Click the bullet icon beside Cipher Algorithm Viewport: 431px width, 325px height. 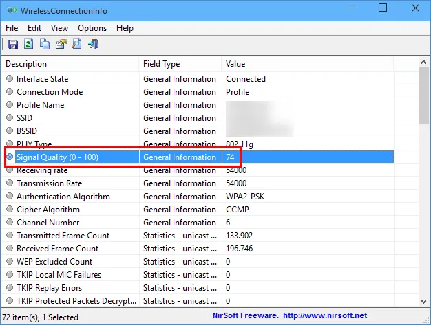(10, 209)
